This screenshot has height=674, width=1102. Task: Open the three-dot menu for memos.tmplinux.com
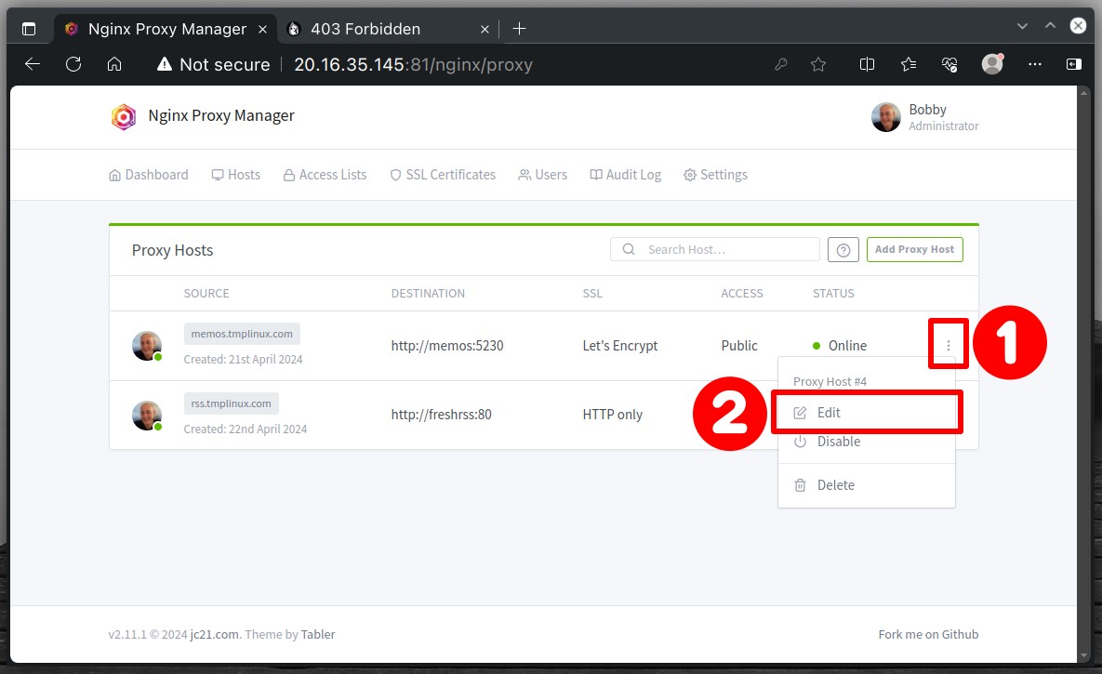tap(948, 345)
